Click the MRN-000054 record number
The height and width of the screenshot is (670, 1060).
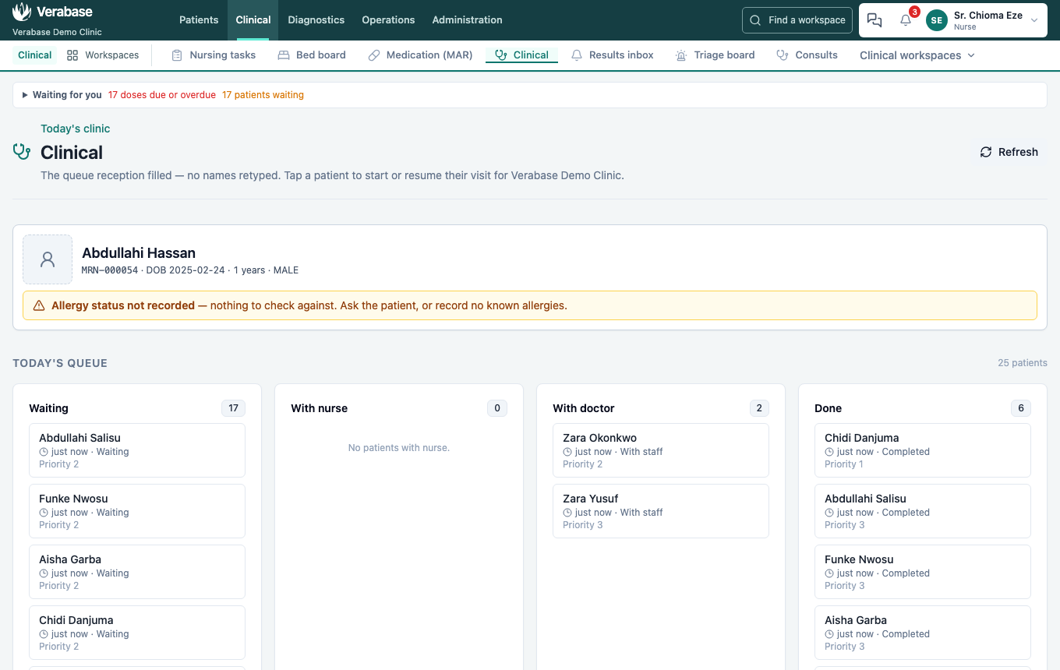(x=110, y=270)
